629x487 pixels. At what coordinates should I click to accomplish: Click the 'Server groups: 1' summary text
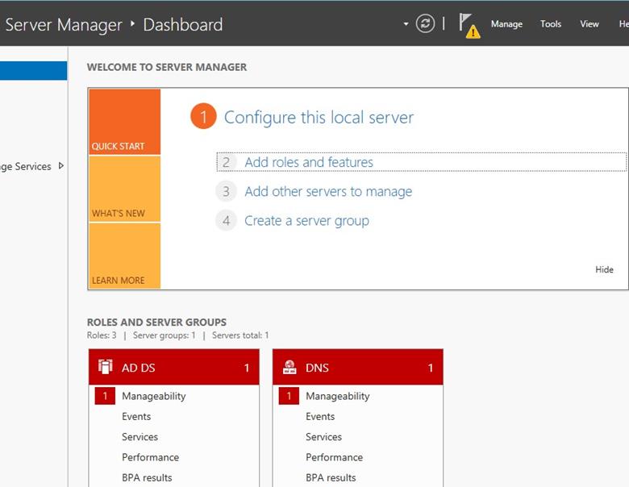(164, 335)
